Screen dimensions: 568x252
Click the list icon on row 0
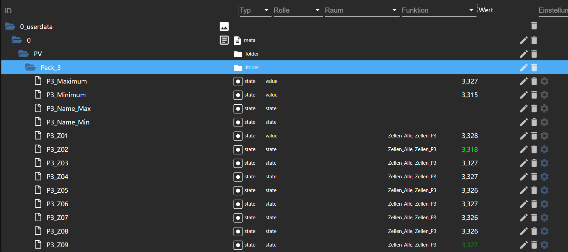point(224,40)
